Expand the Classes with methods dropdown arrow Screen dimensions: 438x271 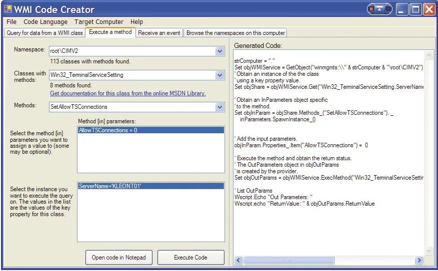[220, 75]
